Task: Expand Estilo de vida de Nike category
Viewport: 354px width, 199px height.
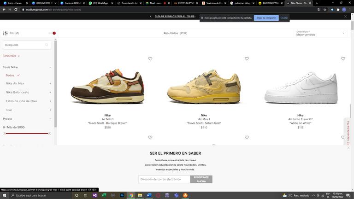Action: coord(50,101)
